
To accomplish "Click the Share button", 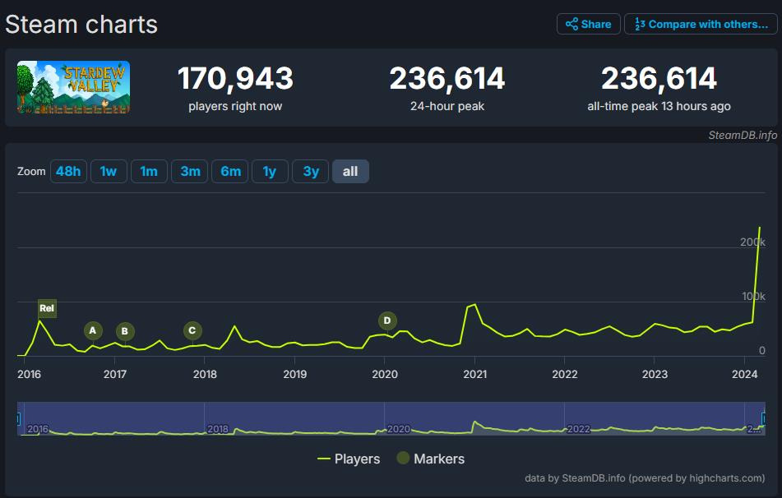I will tap(588, 24).
